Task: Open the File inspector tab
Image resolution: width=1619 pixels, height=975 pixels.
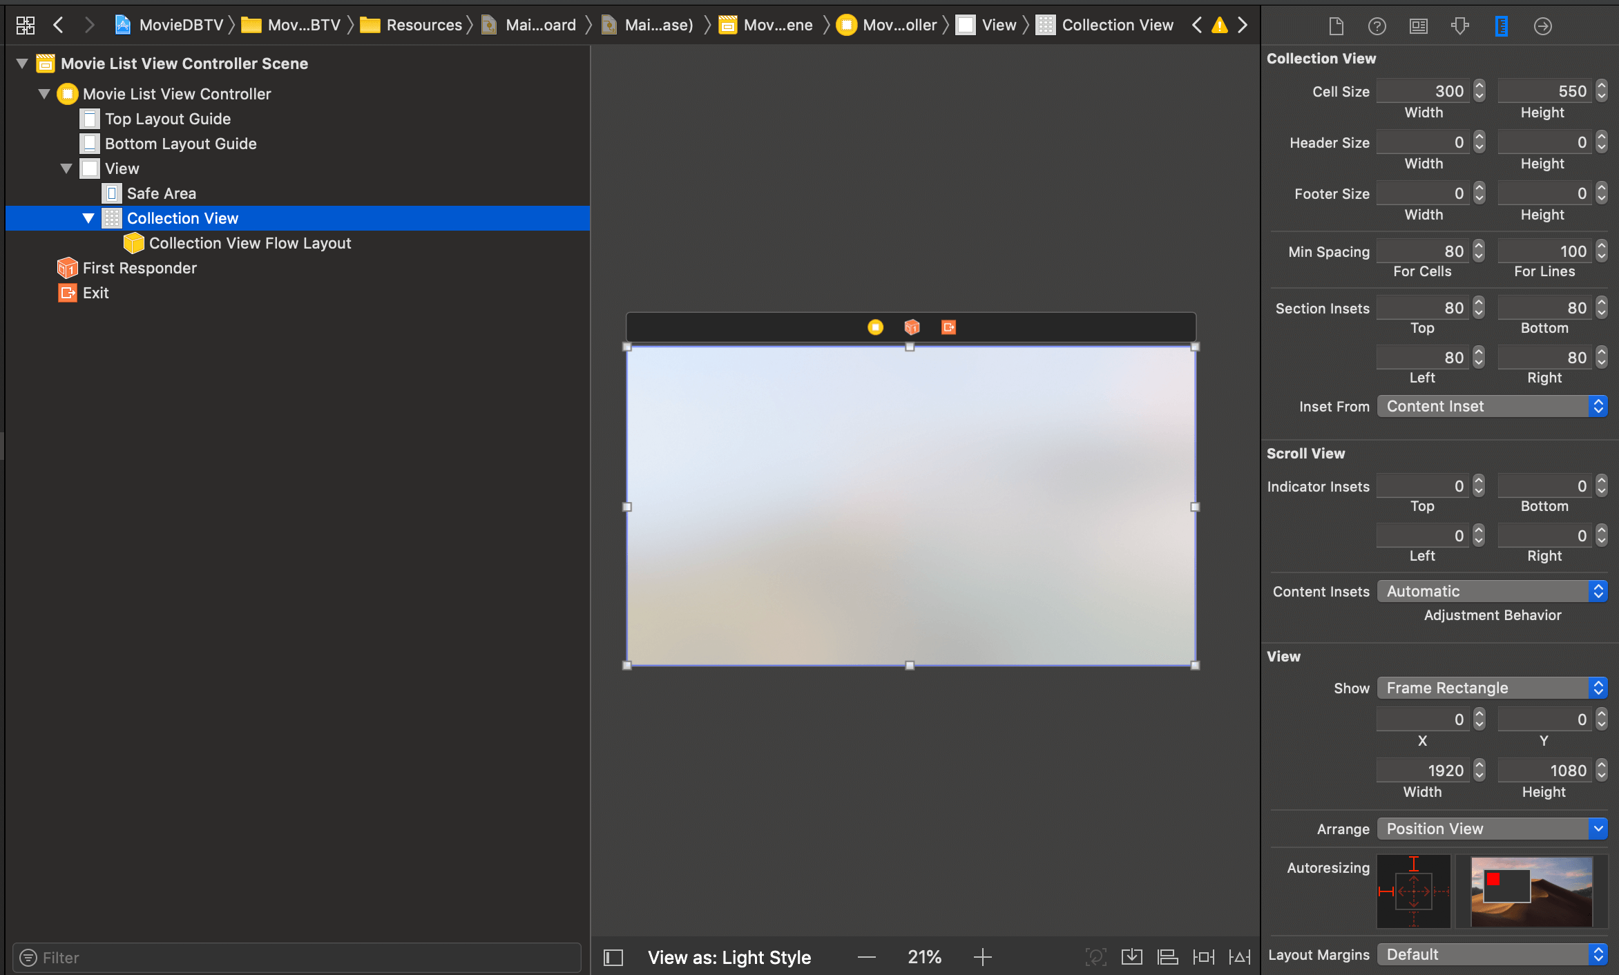Action: (1336, 26)
